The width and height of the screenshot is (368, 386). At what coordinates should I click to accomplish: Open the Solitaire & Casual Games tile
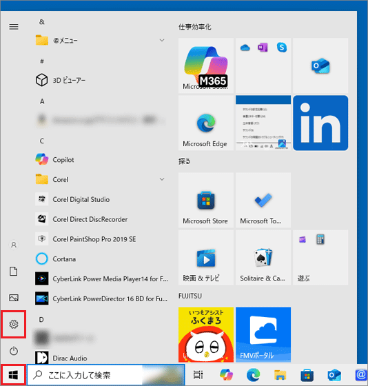click(x=263, y=258)
